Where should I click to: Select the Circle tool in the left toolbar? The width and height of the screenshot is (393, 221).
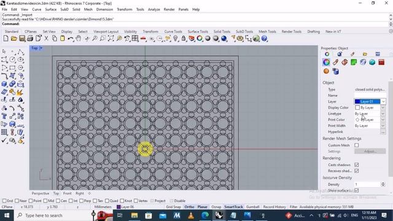(x=12, y=60)
